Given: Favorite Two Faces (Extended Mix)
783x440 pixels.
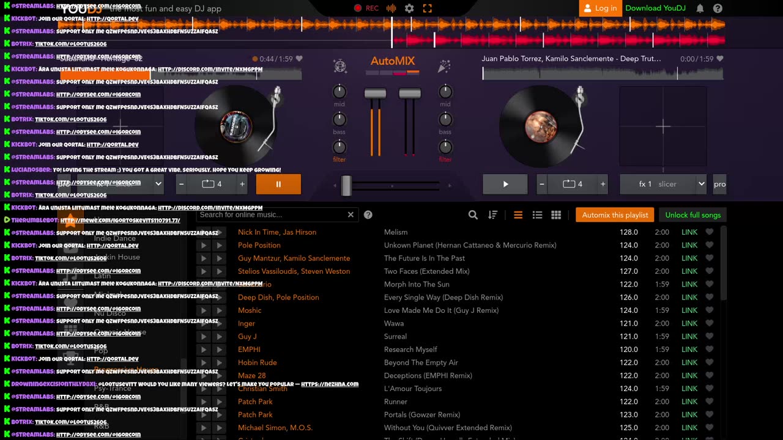Looking at the screenshot, I should (x=709, y=271).
